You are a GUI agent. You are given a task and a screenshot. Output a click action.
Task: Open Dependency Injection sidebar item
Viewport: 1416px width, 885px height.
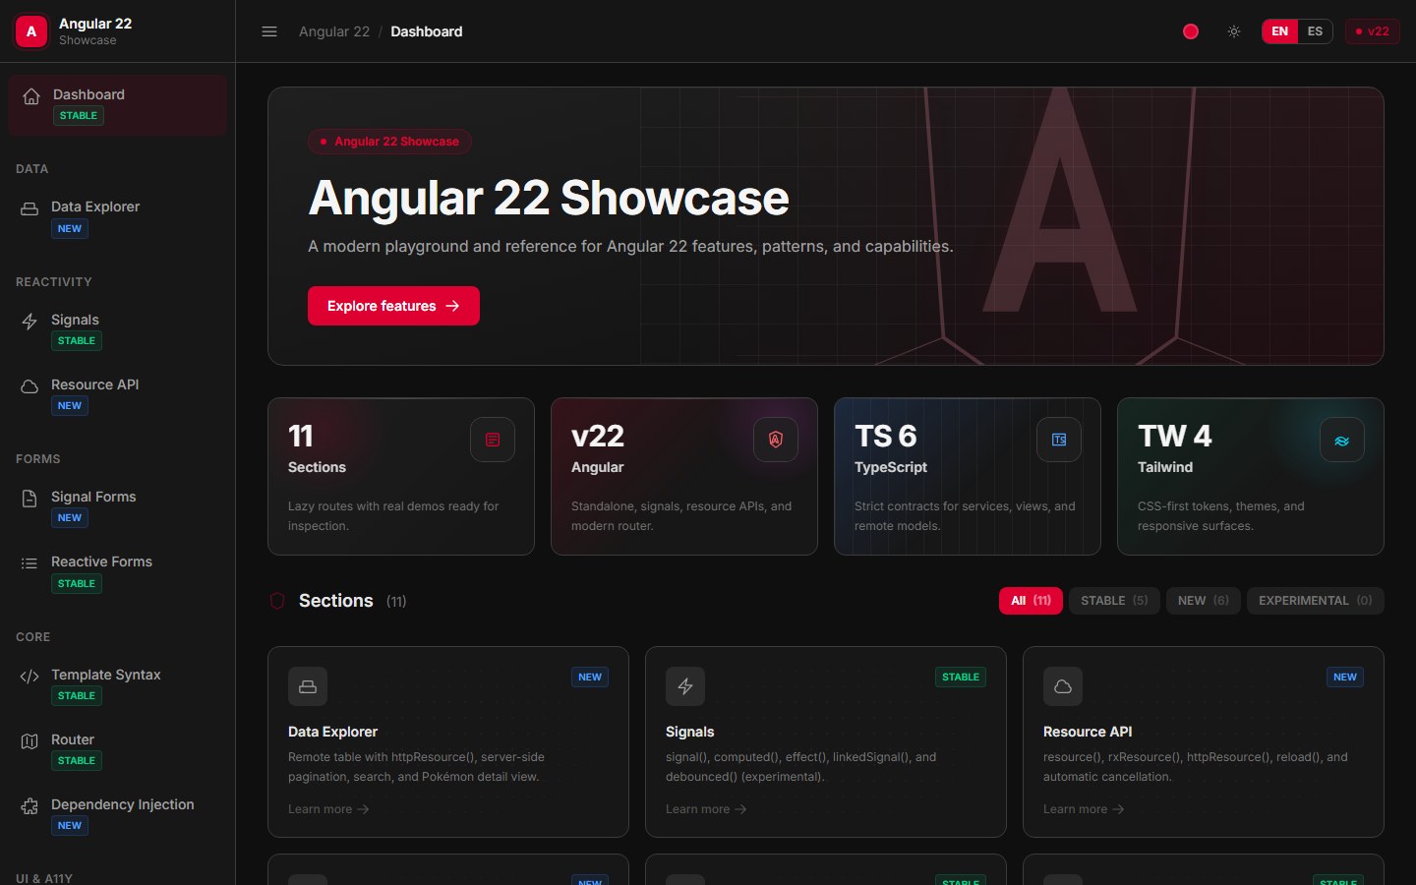click(117, 814)
